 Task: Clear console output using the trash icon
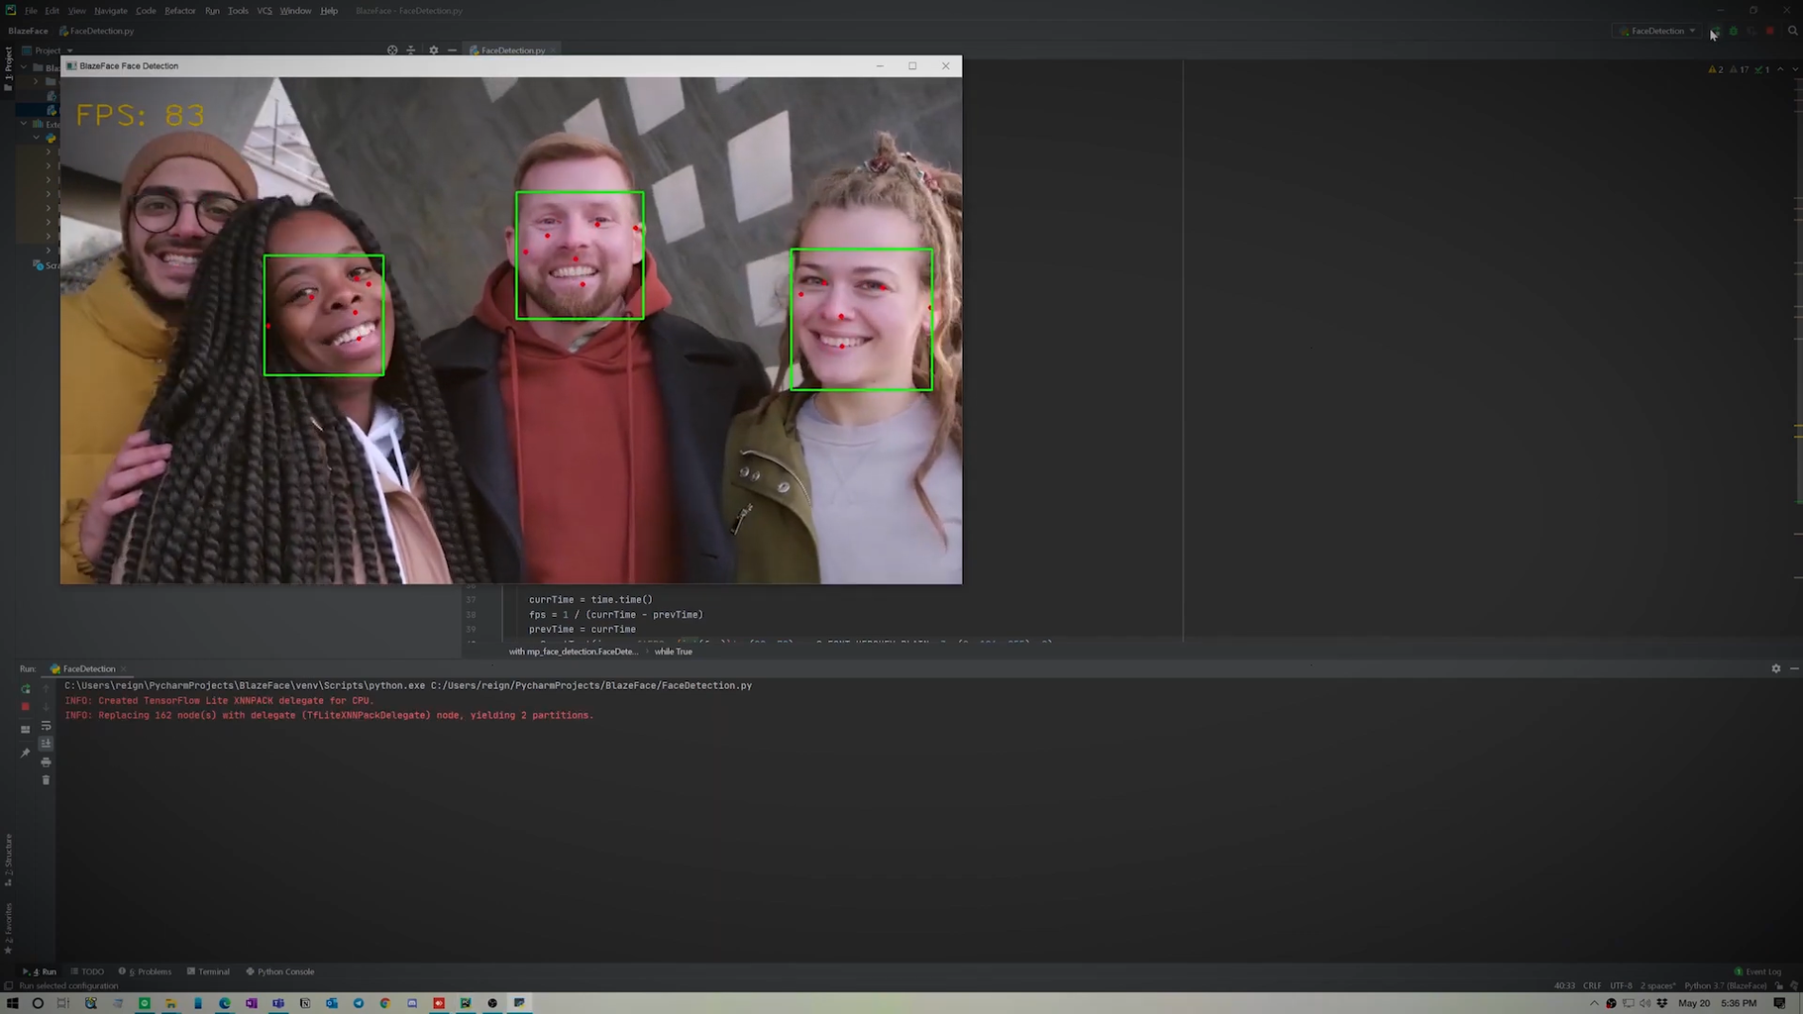[x=46, y=780]
